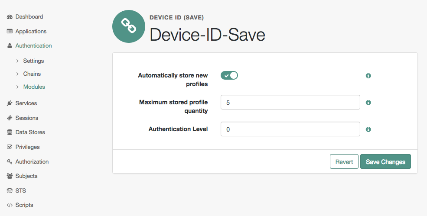
Task: Click the Sessions ticket icon
Action: [10, 118]
